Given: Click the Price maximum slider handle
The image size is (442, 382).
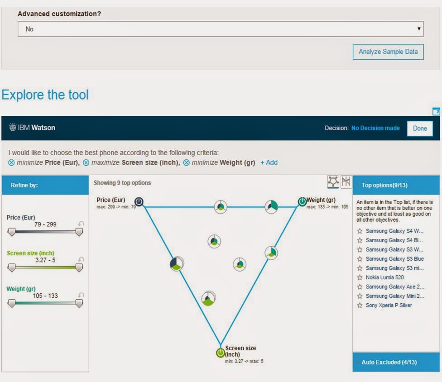Looking at the screenshot, I should (79, 232).
